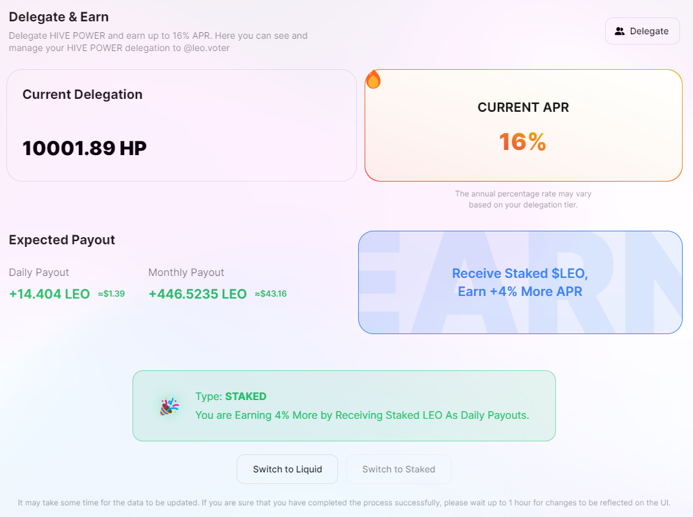Click the APR may vary note text
Screen dimensions: 693x517
pos(523,199)
